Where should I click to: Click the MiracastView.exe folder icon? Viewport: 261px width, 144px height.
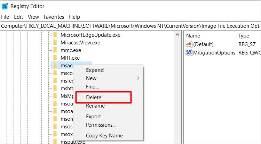55,43
